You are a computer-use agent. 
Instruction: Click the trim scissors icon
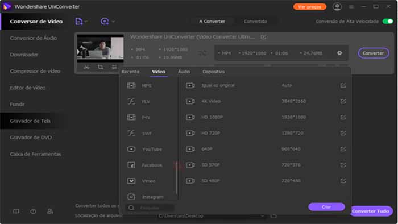coord(86,67)
